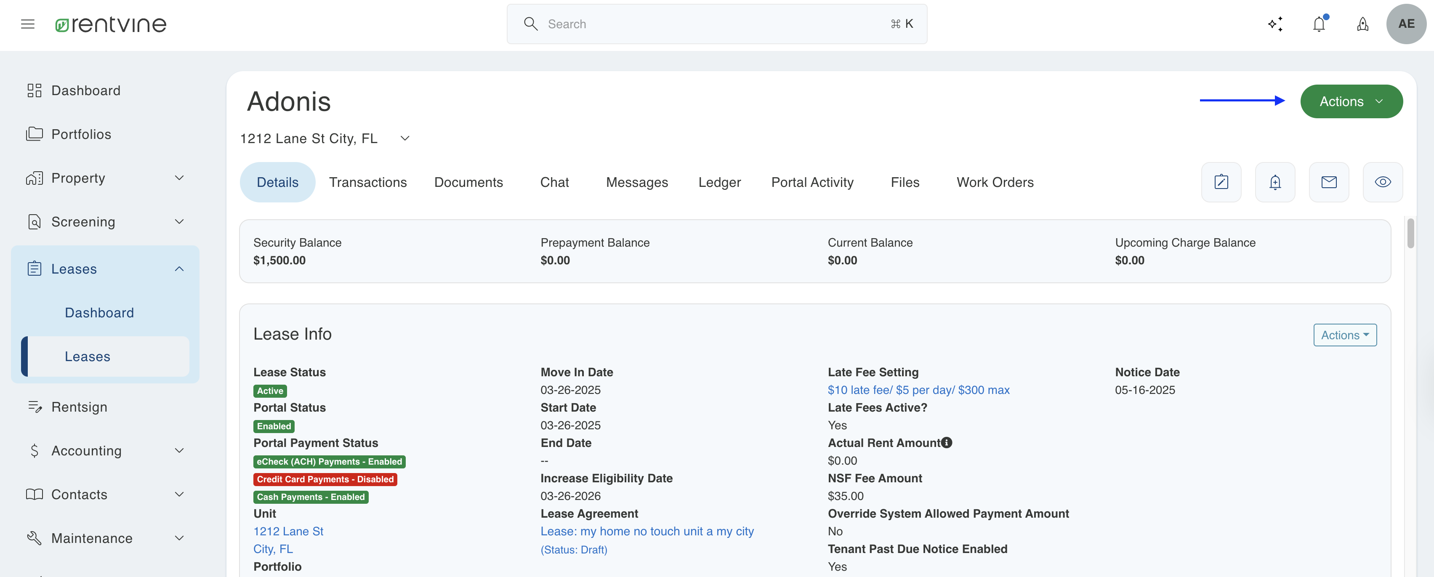Open the Lease Info Actions dropdown
Viewport: 1434px width, 577px height.
[1344, 335]
